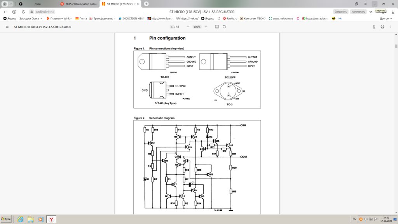Switch to the Дзен tab
The height and width of the screenshot is (224, 398).
(37, 4)
